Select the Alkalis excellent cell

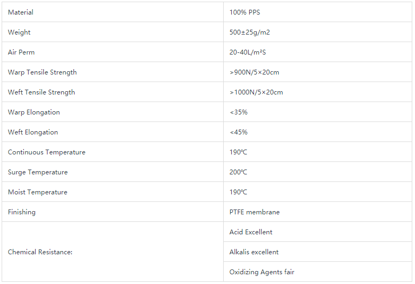pos(318,252)
